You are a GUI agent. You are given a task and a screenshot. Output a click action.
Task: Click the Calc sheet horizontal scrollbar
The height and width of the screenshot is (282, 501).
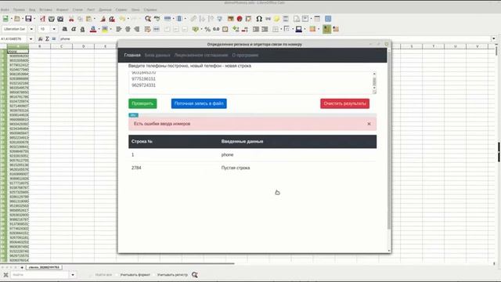[x=117, y=264]
